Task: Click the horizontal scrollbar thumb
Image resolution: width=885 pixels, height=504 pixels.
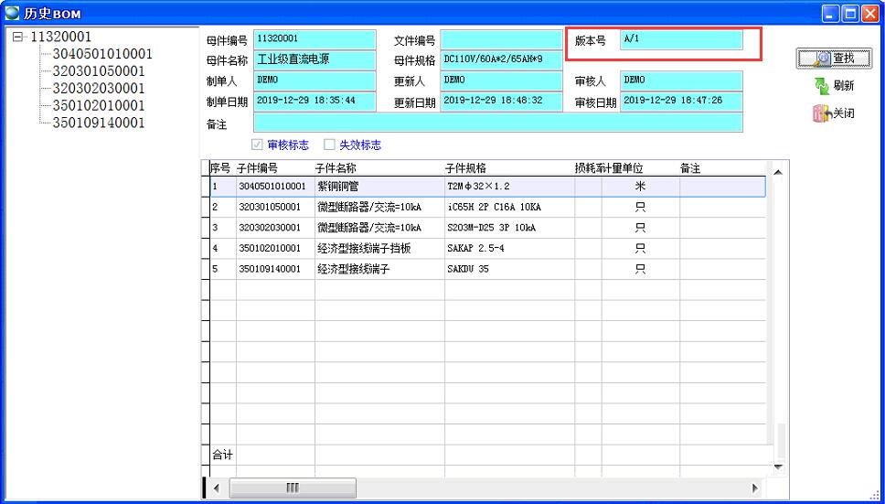Action: point(292,488)
